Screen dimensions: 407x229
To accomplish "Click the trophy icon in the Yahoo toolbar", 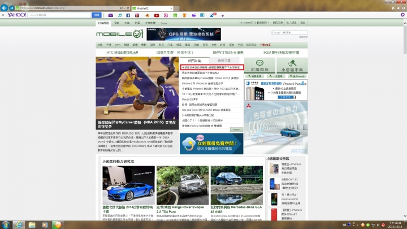I will point(184,15).
